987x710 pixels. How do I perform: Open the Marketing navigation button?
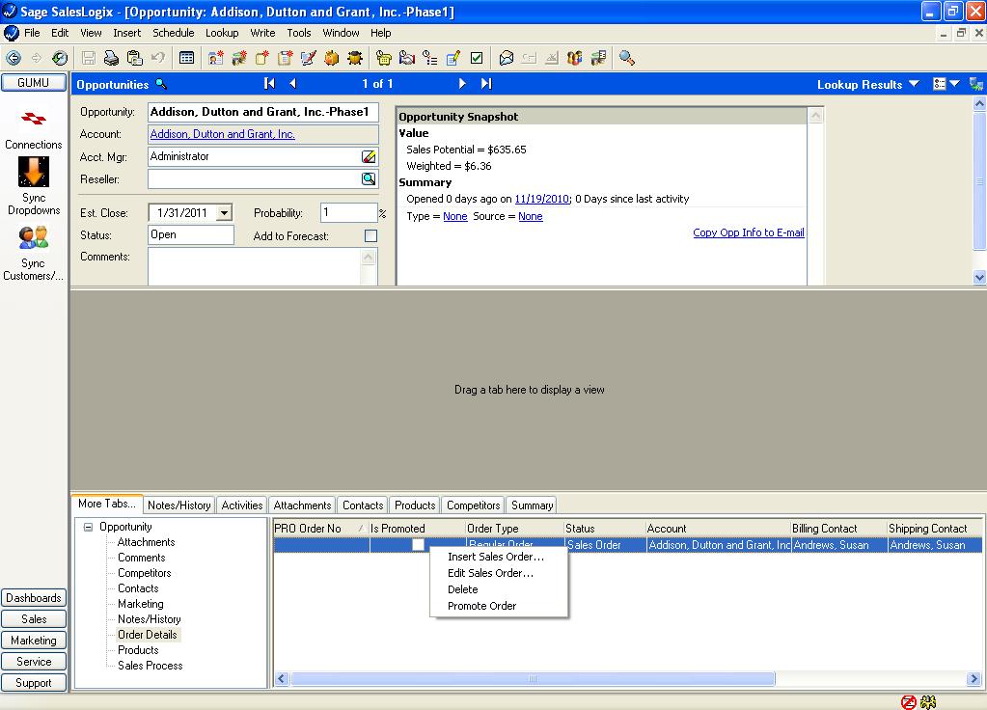(34, 641)
